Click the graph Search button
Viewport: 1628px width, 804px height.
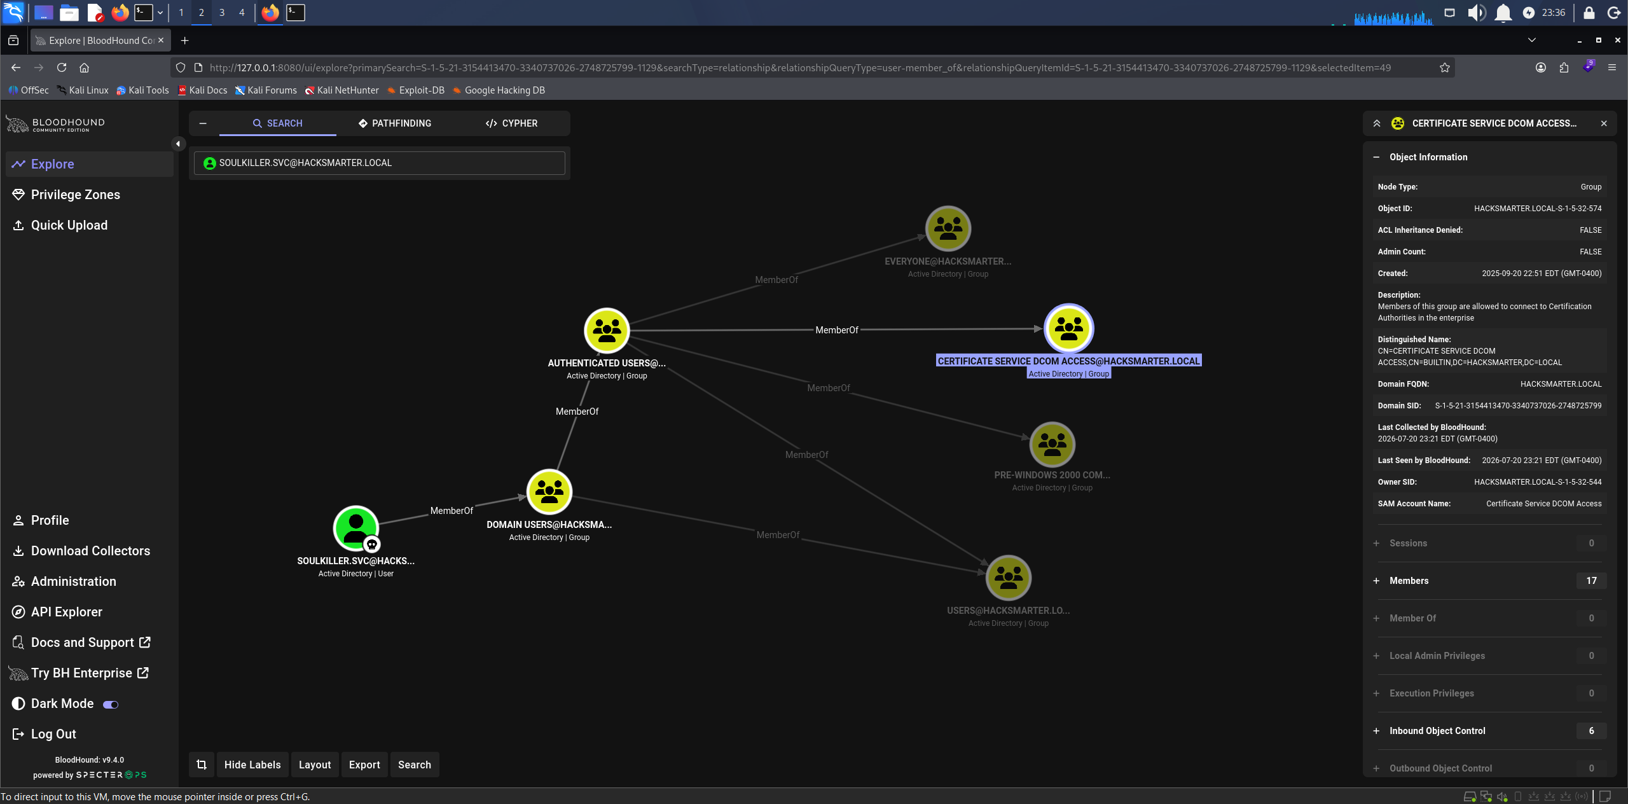pos(415,765)
